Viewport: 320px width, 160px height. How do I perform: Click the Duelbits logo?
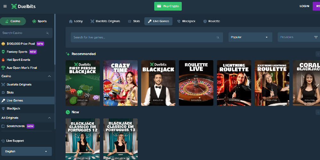tap(23, 6)
